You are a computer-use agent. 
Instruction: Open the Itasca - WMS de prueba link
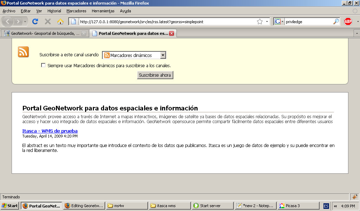point(50,131)
